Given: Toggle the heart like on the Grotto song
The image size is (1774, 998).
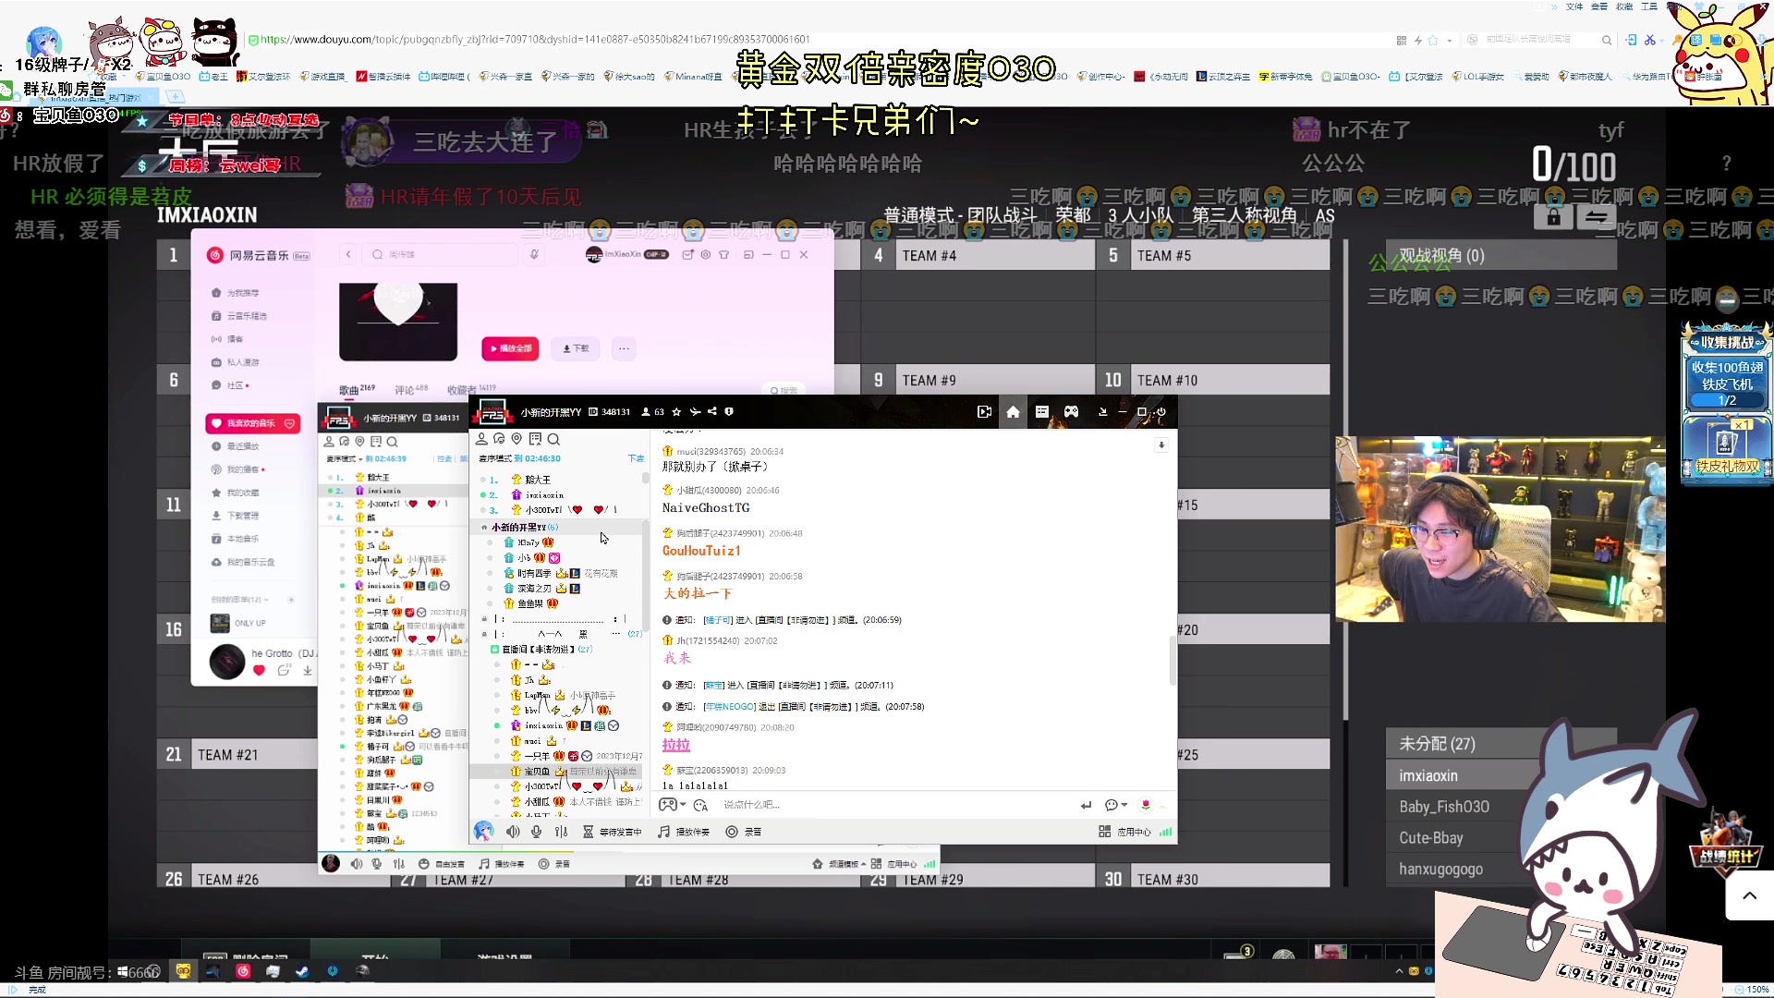Looking at the screenshot, I should click(259, 670).
